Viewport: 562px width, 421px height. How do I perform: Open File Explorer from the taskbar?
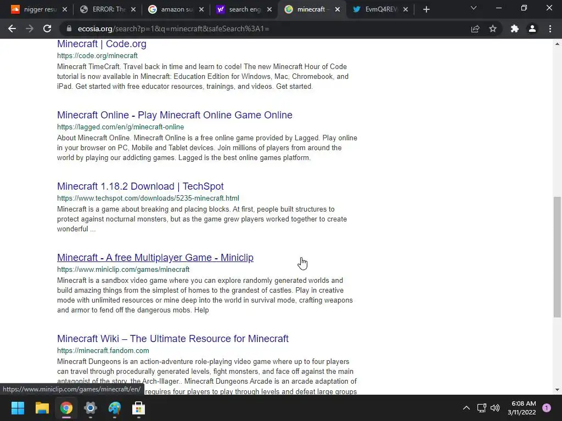coord(42,408)
